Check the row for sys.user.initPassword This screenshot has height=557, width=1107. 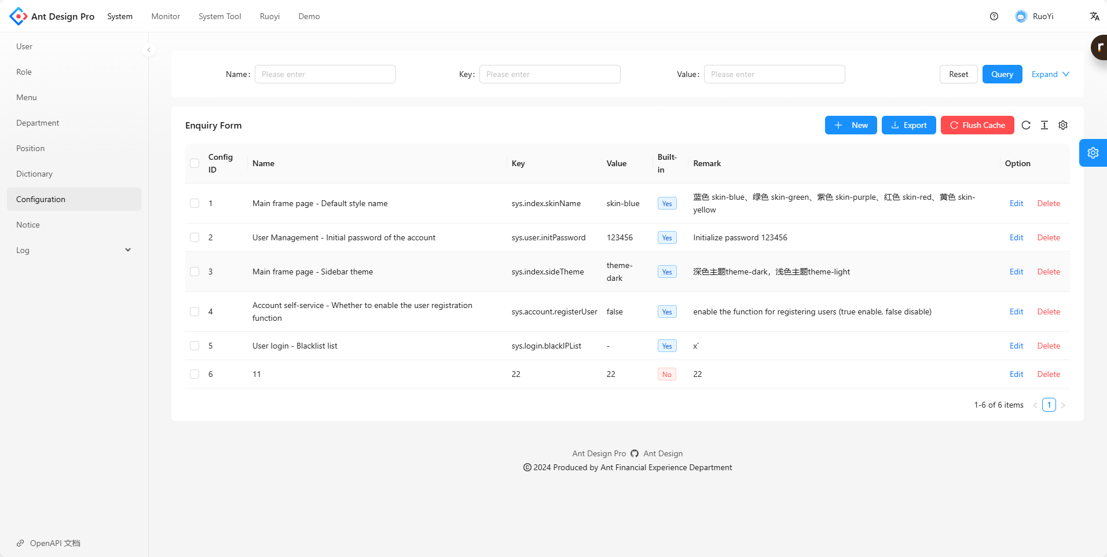point(195,237)
